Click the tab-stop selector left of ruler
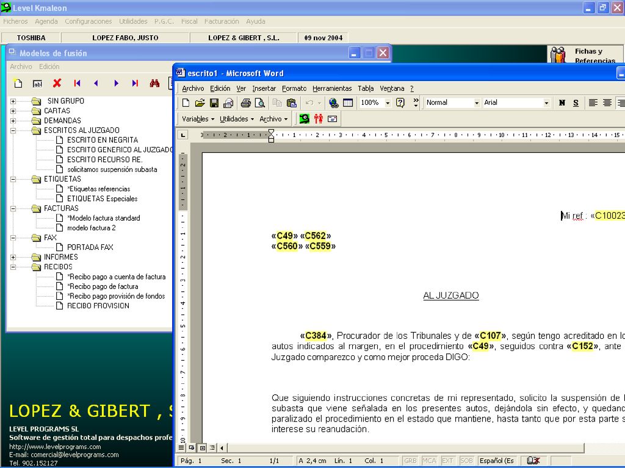625x468 pixels. click(183, 135)
